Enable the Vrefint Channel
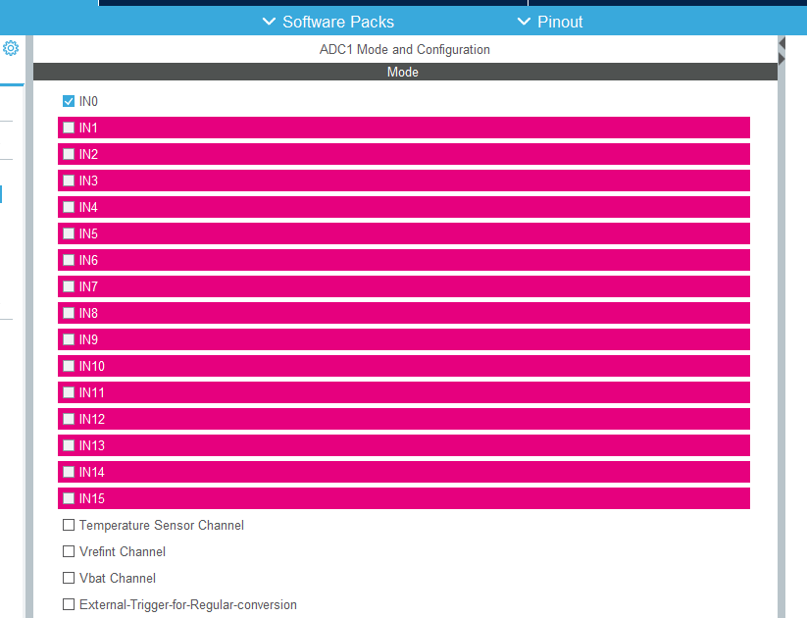 (x=68, y=551)
